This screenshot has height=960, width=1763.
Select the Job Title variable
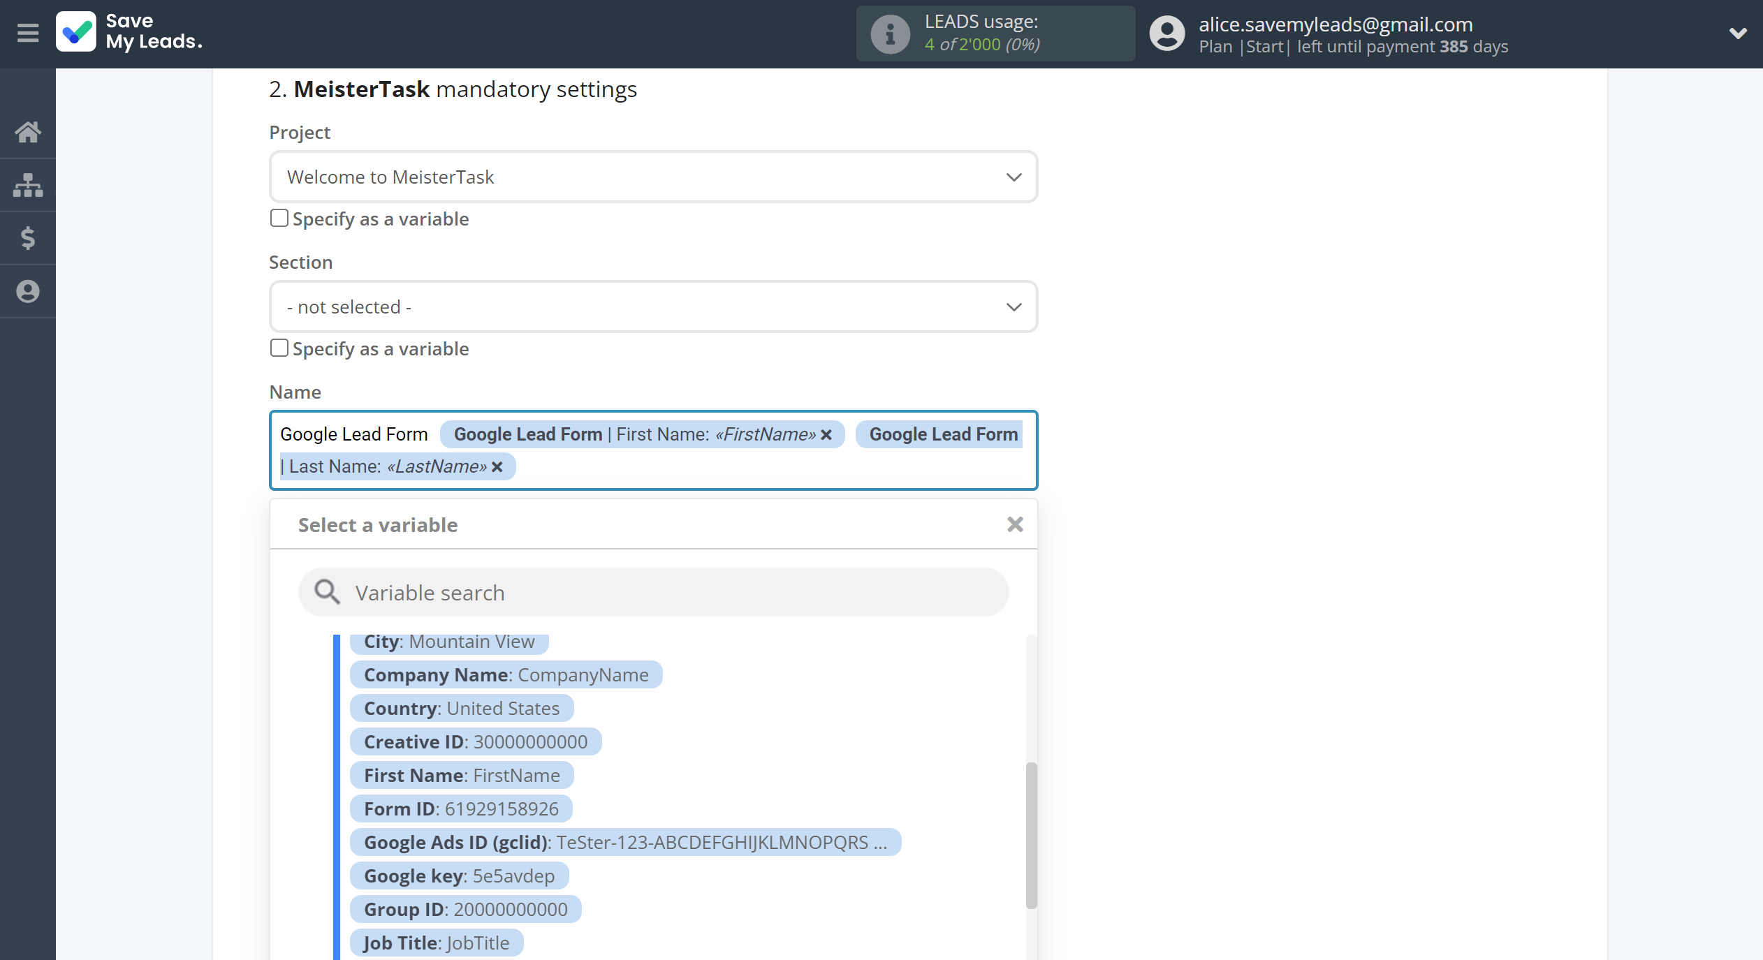coord(437,943)
